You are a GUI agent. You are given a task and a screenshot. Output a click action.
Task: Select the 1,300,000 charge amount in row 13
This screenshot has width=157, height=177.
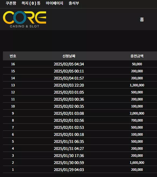coord(137,85)
